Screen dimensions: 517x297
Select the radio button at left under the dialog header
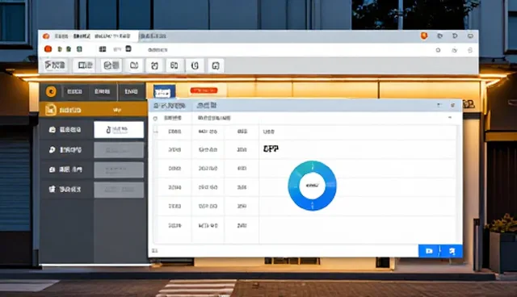click(155, 118)
